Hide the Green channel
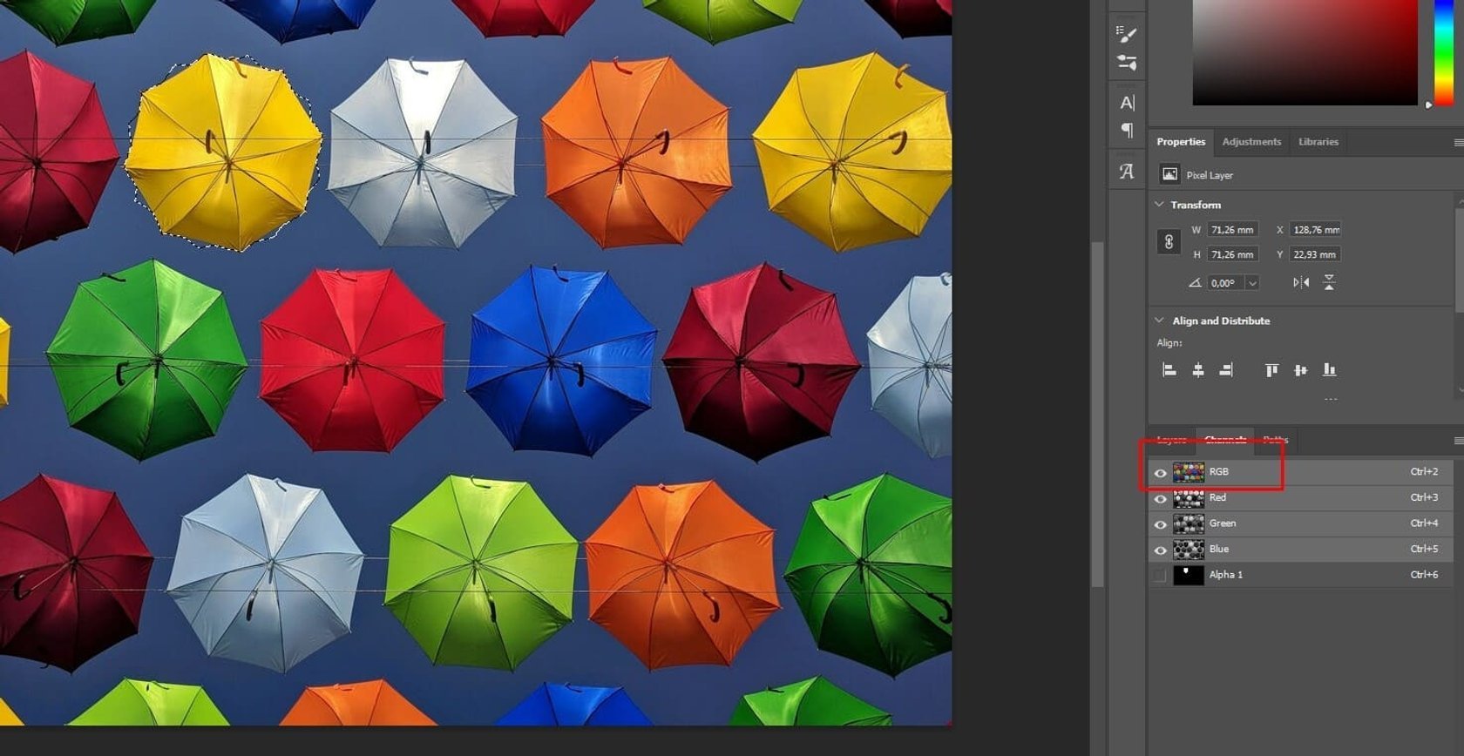The height and width of the screenshot is (756, 1464). point(1160,524)
